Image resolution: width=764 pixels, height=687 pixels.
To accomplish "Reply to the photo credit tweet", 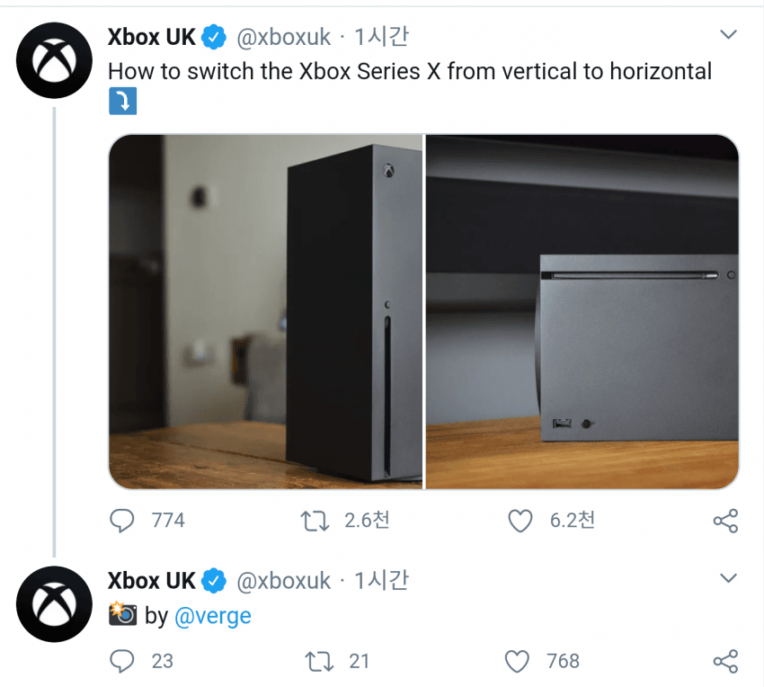I will [x=121, y=662].
